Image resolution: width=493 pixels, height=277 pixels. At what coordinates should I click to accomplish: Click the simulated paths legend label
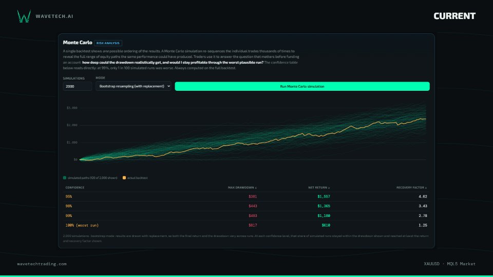pyautogui.click(x=92, y=178)
